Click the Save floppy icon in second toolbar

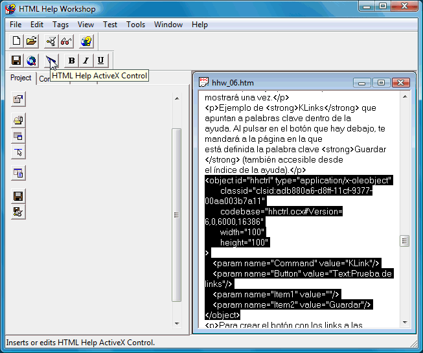click(x=16, y=60)
